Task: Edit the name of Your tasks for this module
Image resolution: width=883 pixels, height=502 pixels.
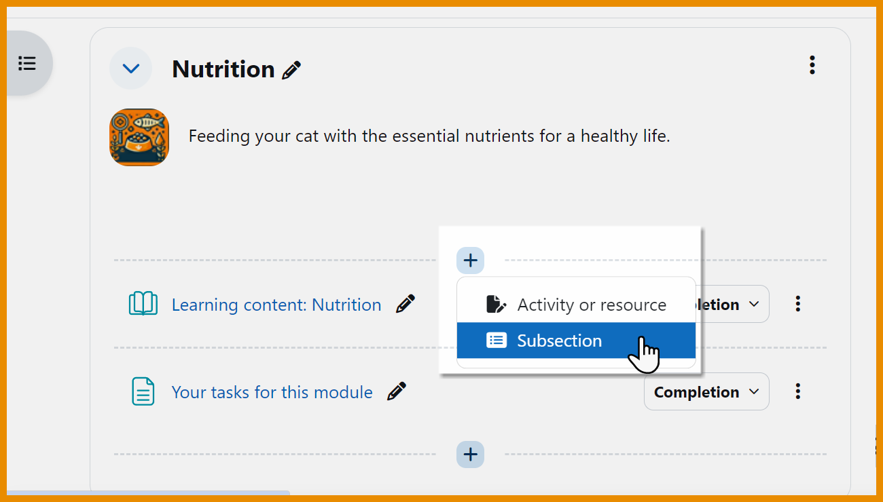Action: [396, 391]
